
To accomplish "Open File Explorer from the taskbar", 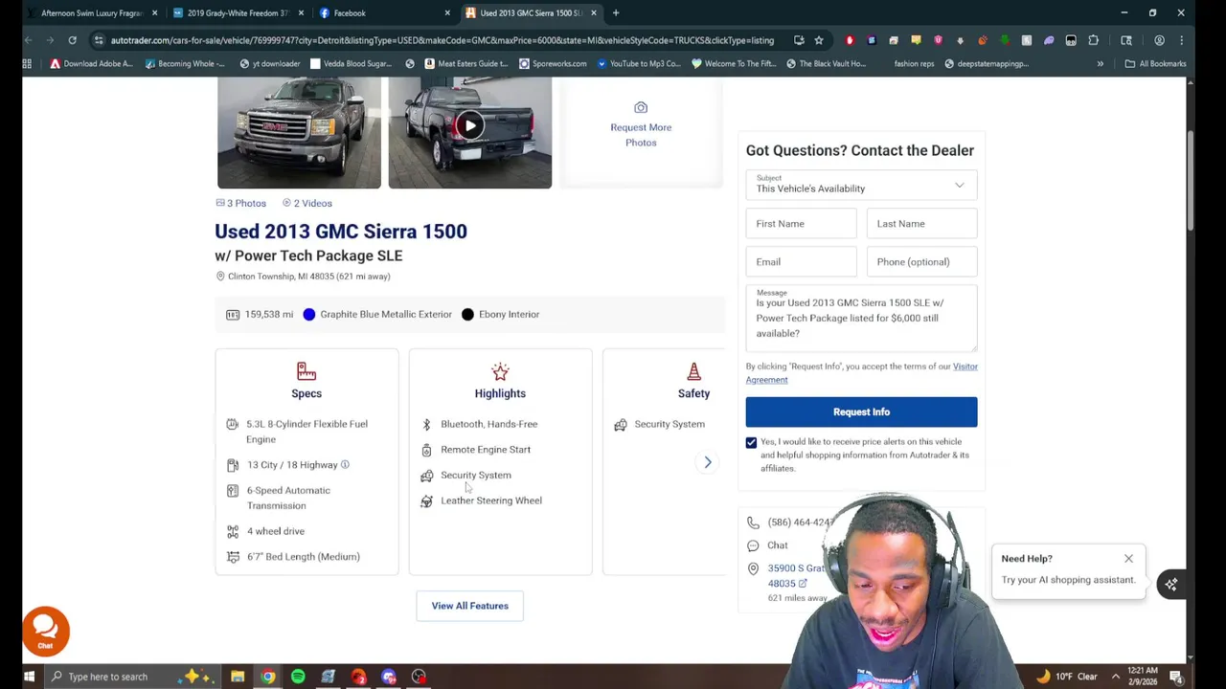I will [x=238, y=677].
